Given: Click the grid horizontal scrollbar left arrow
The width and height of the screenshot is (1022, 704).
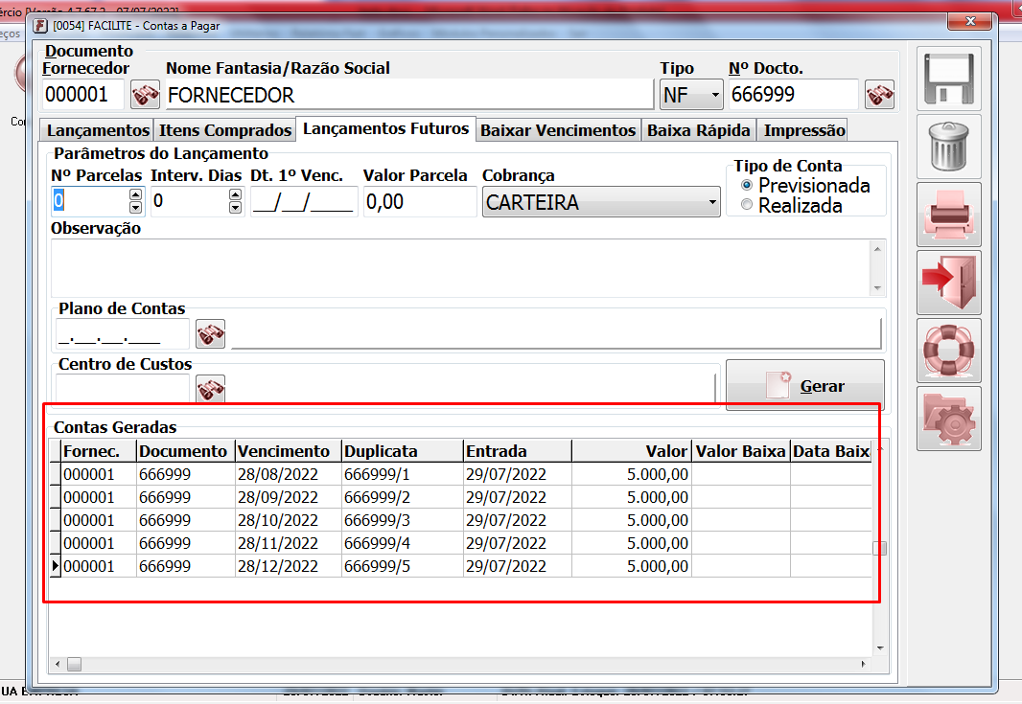Looking at the screenshot, I should coord(58,665).
